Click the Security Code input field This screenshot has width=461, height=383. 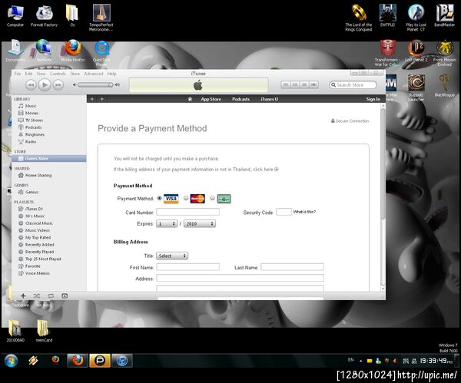[284, 212]
